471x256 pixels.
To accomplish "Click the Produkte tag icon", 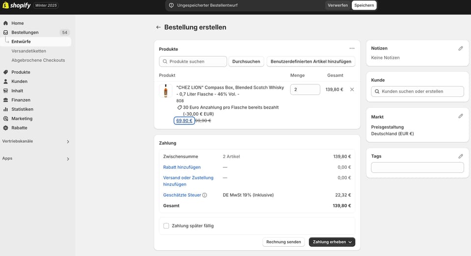I will pos(5,72).
